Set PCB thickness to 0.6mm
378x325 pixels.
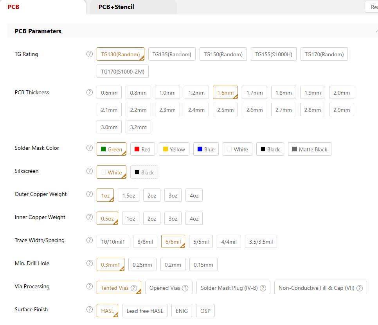(x=109, y=93)
